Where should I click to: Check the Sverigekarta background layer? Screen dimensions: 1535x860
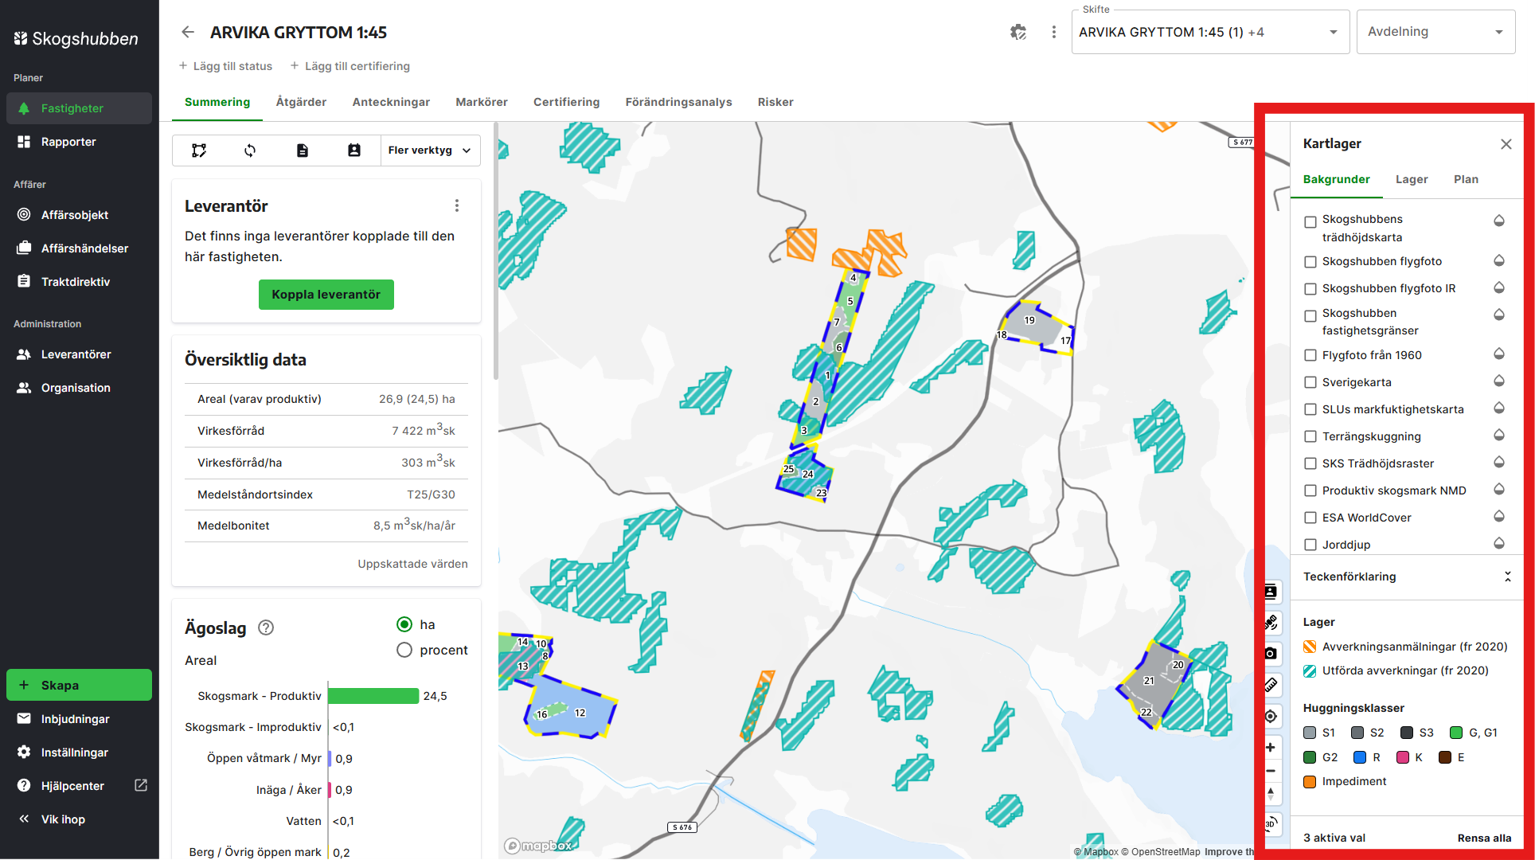[1310, 383]
